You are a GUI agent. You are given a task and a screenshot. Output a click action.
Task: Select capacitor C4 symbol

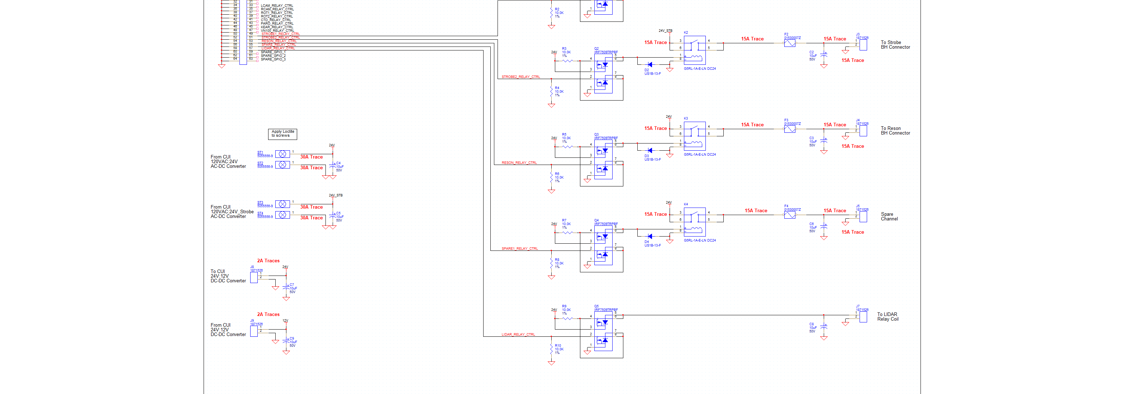(333, 167)
